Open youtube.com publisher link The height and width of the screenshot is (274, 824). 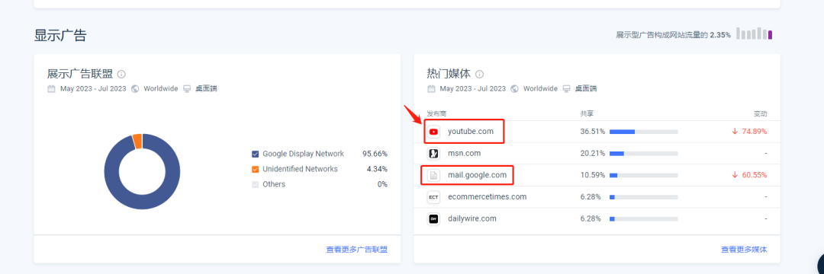(471, 132)
